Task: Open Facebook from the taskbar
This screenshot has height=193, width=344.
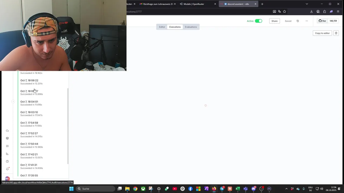Action: coord(190,189)
